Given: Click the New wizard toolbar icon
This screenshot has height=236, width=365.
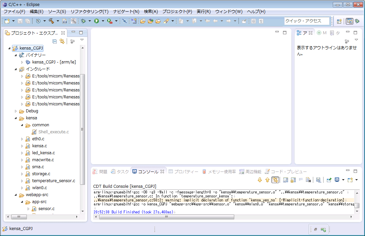Looking at the screenshot, I should tap(7, 21).
